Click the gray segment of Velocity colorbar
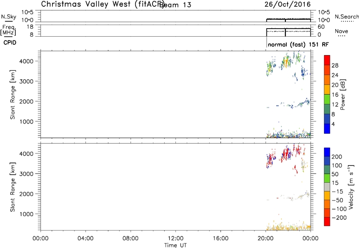The height and width of the screenshot is (248, 359). tap(327, 187)
